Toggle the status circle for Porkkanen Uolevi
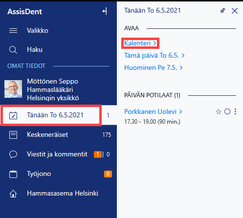The image size is (243, 218). pos(227,111)
